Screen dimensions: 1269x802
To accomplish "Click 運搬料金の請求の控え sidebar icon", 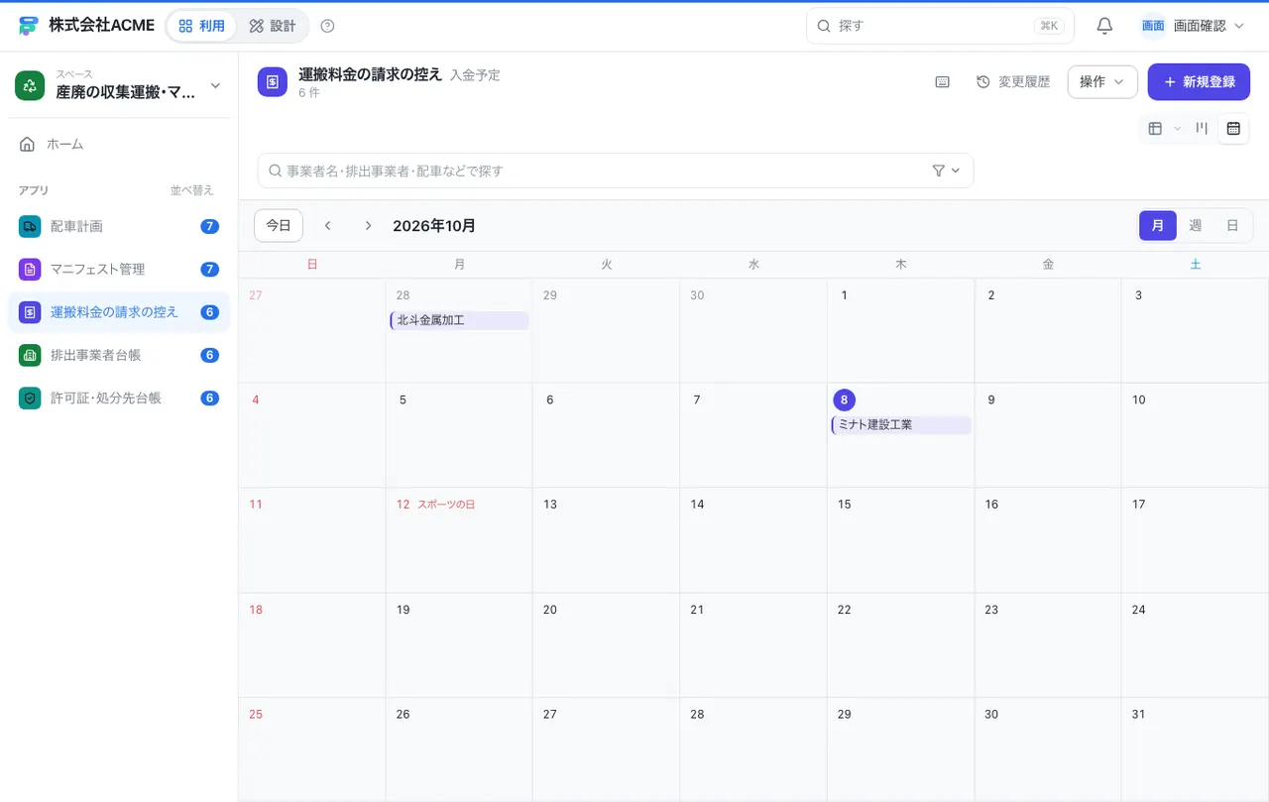I will pyautogui.click(x=30, y=311).
